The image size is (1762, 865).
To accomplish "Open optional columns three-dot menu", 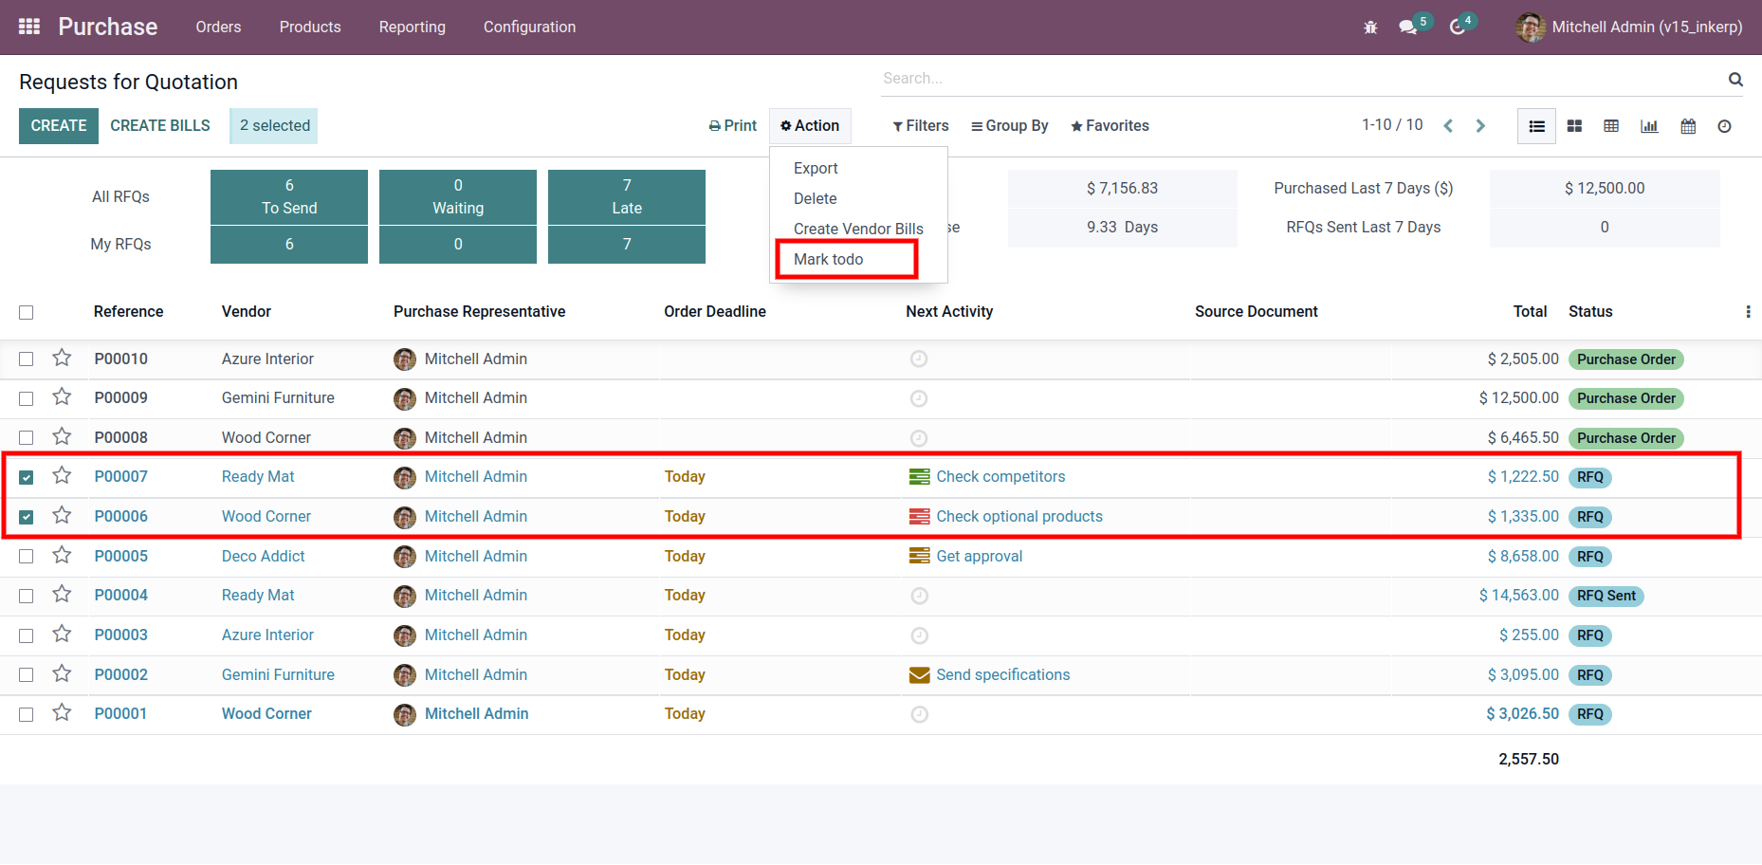I will (x=1748, y=312).
